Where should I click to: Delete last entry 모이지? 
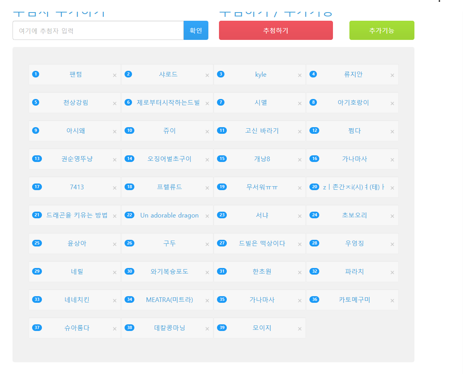(300, 329)
